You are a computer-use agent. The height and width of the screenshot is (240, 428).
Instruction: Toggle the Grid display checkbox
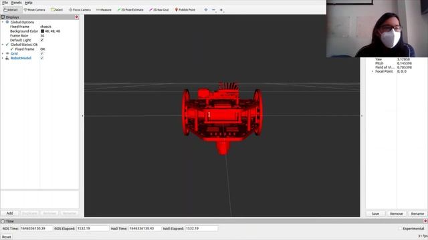[42, 53]
